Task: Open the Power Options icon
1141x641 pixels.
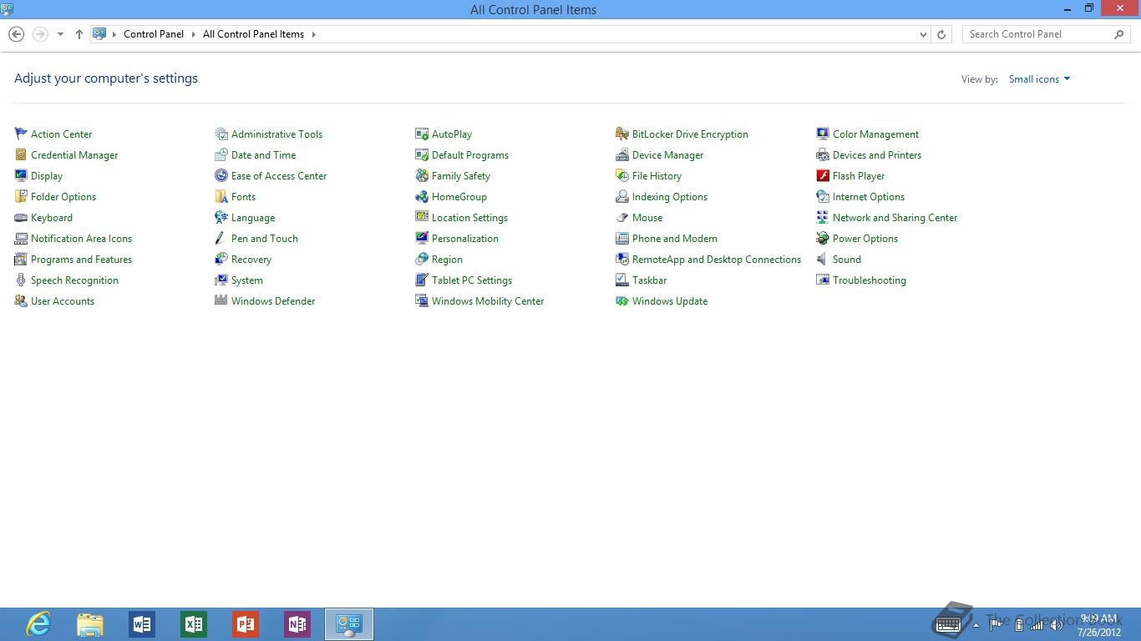Action: pyautogui.click(x=823, y=238)
